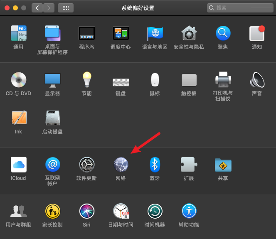
Task: Click the 显示器 display settings icon
Action: 52,80
